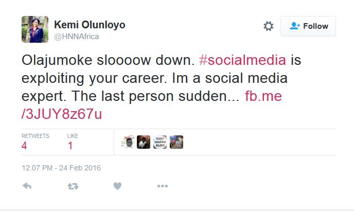This screenshot has height=211, width=354.
Task: Click the 'Keep Biafra Alive' avatar
Action: tap(160, 142)
